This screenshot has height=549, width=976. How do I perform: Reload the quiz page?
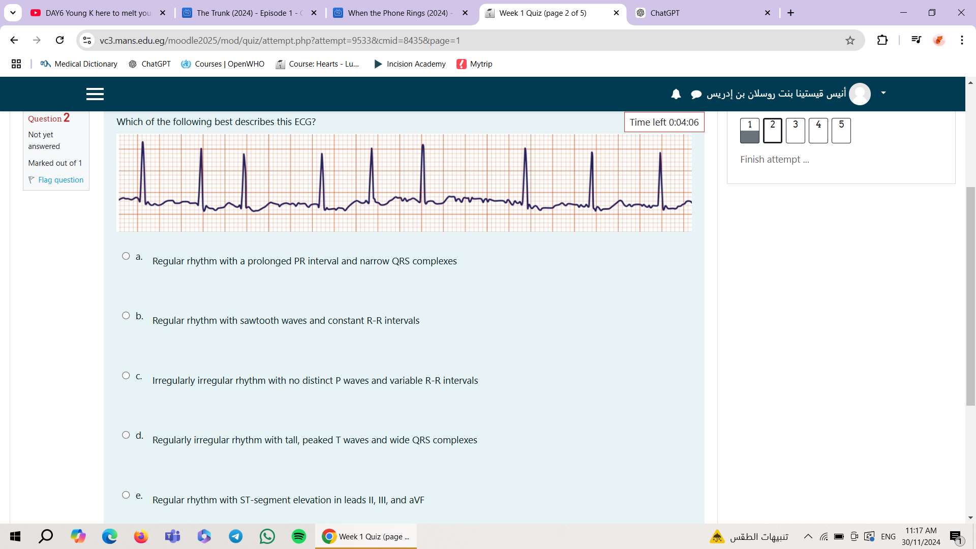tap(60, 40)
